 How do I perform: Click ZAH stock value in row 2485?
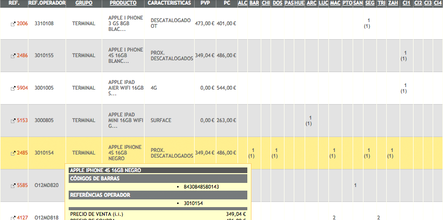(x=390, y=153)
